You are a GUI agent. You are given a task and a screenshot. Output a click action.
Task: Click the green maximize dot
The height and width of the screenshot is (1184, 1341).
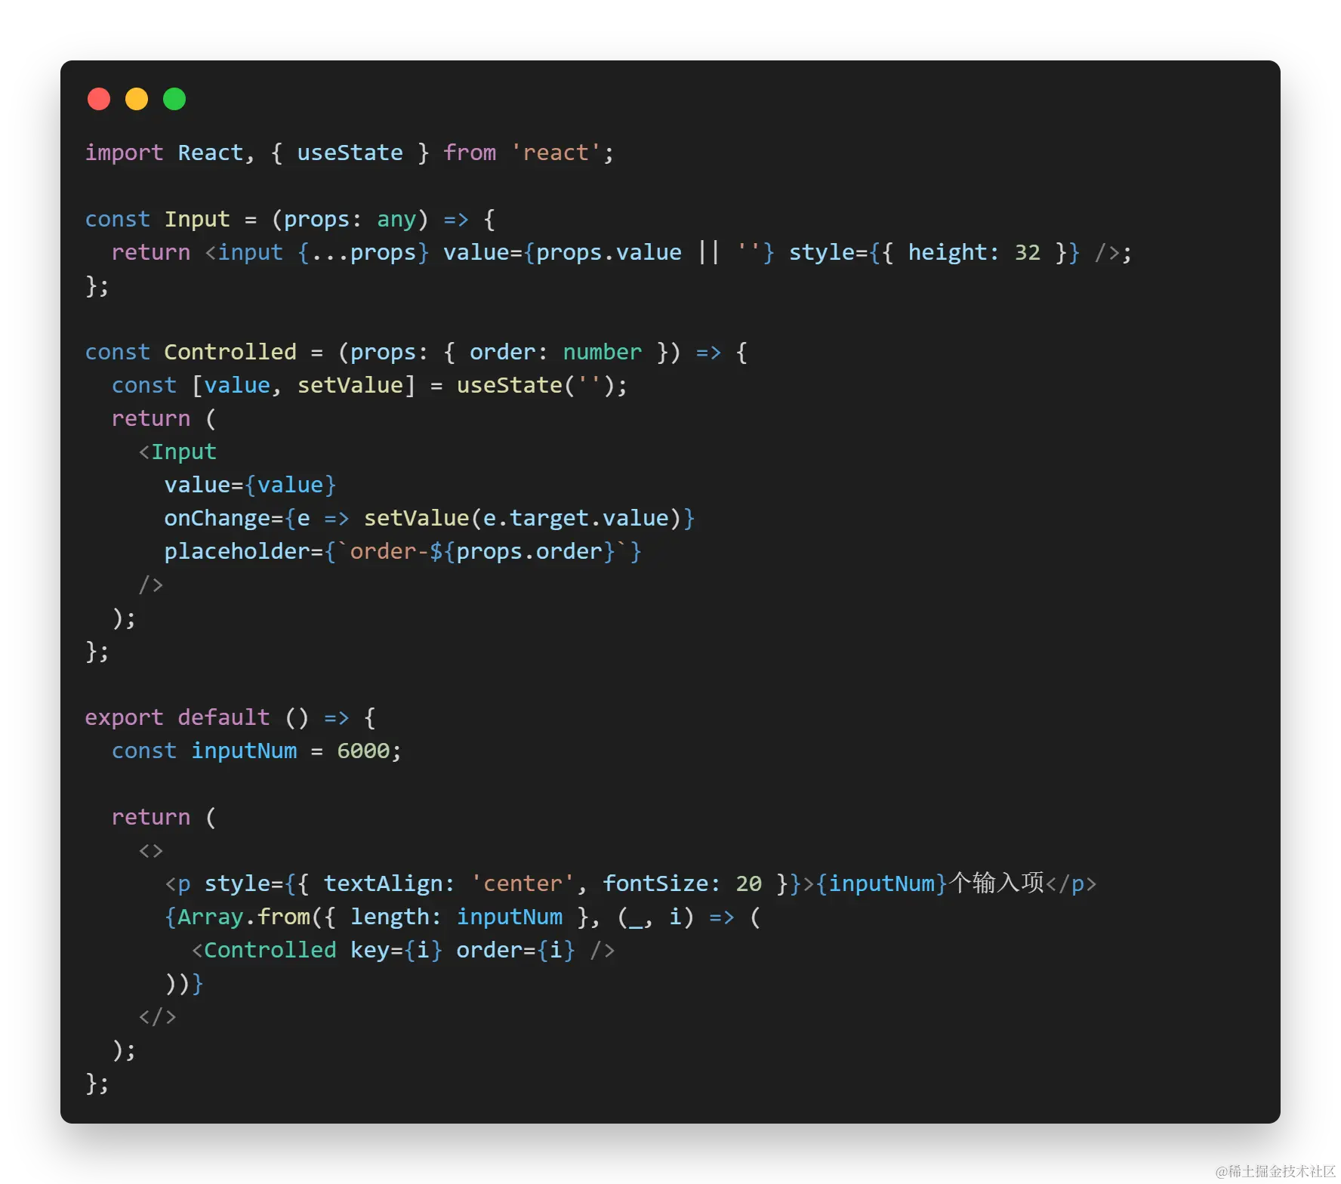coord(174,99)
